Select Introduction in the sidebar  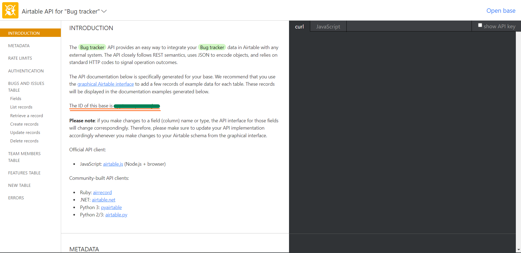pos(30,33)
